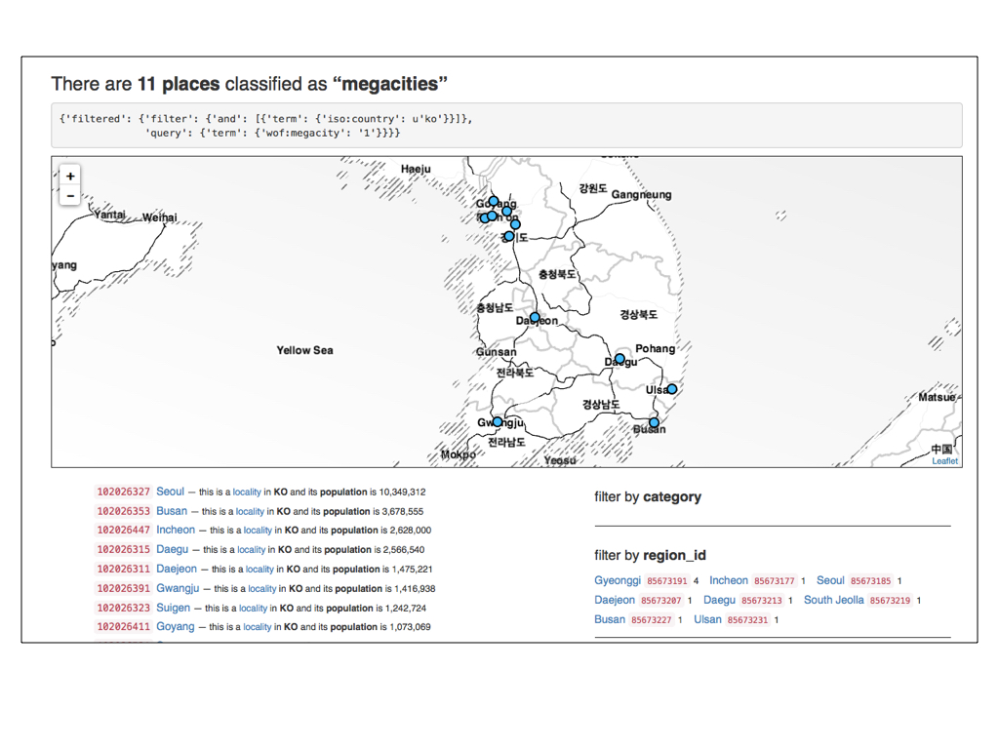Viewport: 999px width, 749px height.
Task: Filter by Ulsan region
Action: pyautogui.click(x=707, y=619)
